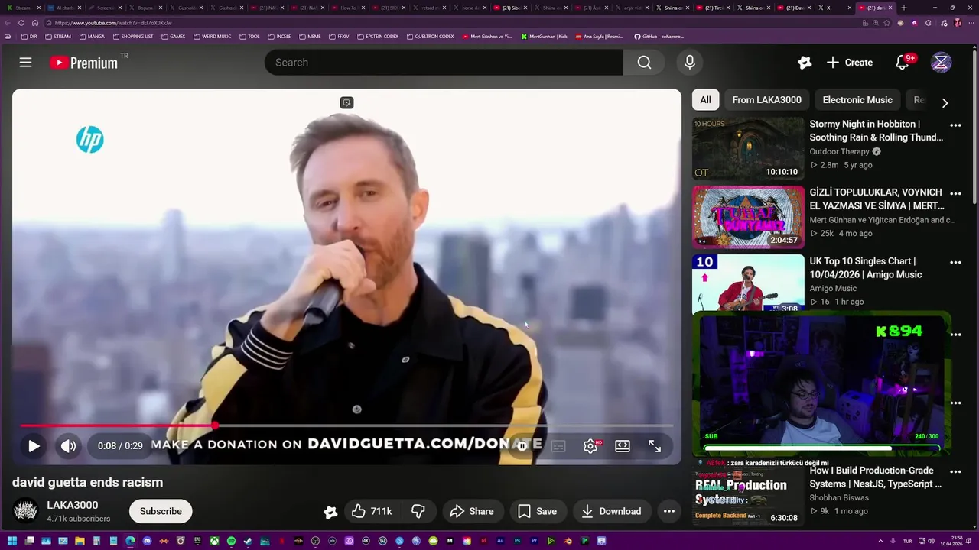
Task: Click the progress bar scrubber handle
Action: tap(216, 425)
